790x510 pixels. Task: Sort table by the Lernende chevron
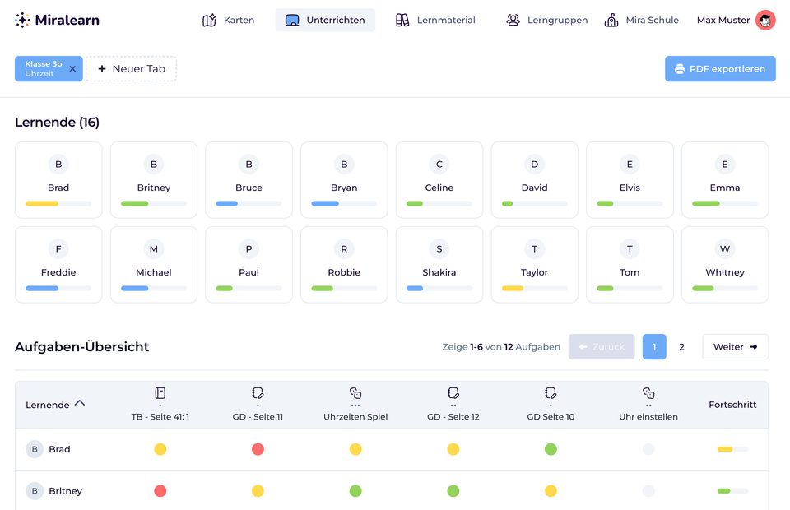(80, 403)
